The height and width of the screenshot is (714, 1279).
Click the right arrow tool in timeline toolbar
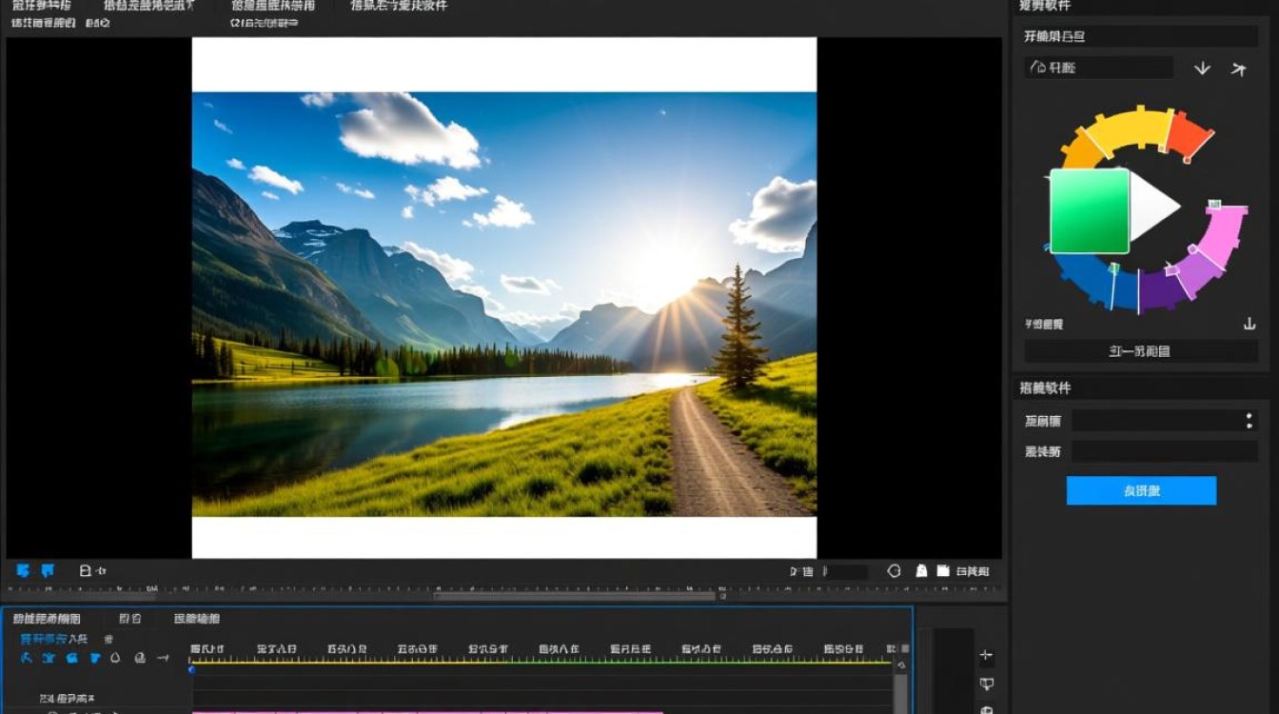click(163, 658)
